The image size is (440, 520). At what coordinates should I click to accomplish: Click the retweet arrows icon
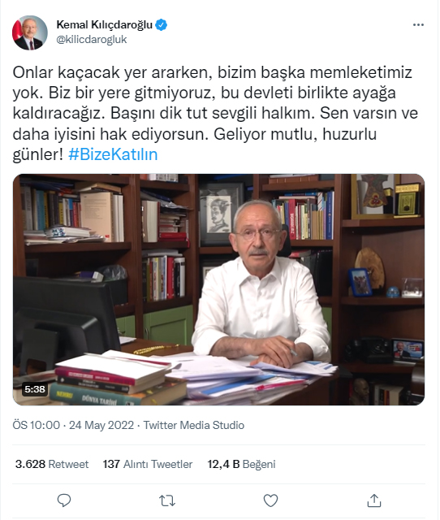[x=167, y=500]
